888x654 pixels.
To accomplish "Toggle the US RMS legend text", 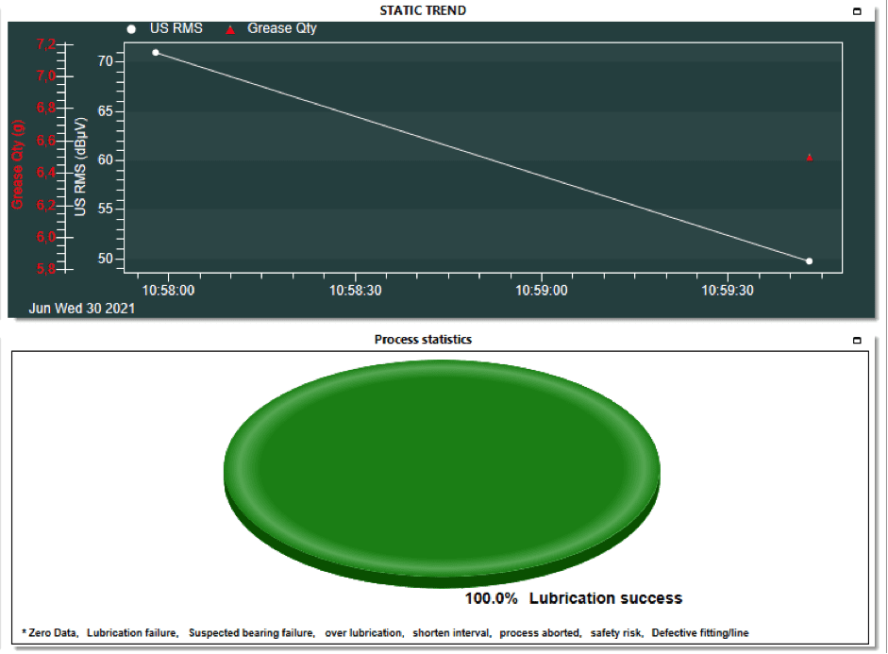I will tap(176, 28).
